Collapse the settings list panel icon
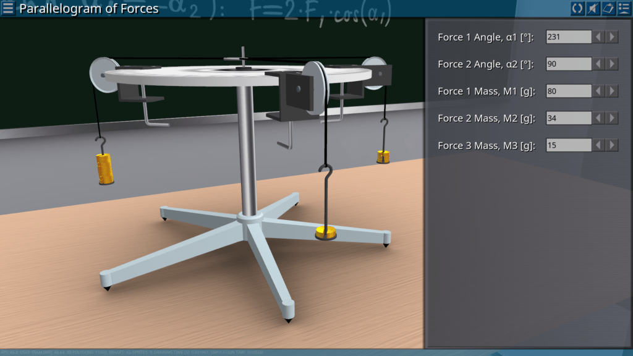The height and width of the screenshot is (356, 633). 624,8
